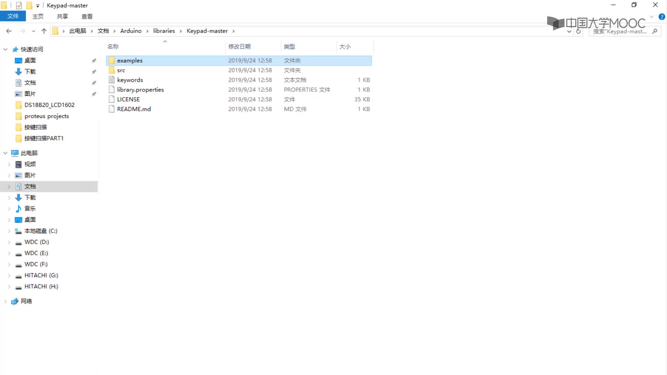Click the search magnifier icon

click(655, 31)
